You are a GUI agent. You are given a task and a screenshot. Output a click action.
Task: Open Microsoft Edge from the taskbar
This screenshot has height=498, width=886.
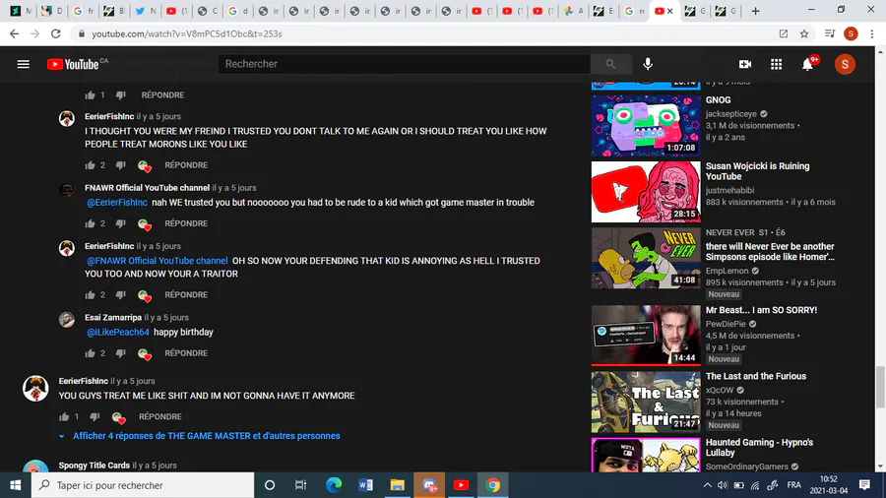point(334,485)
